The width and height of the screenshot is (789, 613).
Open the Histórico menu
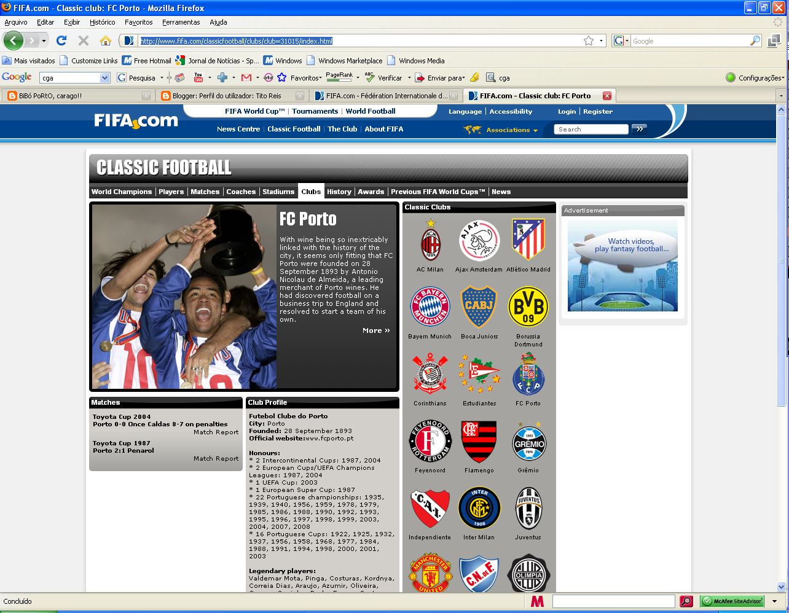[x=102, y=22]
